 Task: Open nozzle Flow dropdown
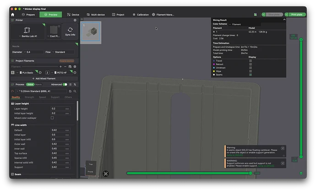pyautogui.click(x=63, y=52)
